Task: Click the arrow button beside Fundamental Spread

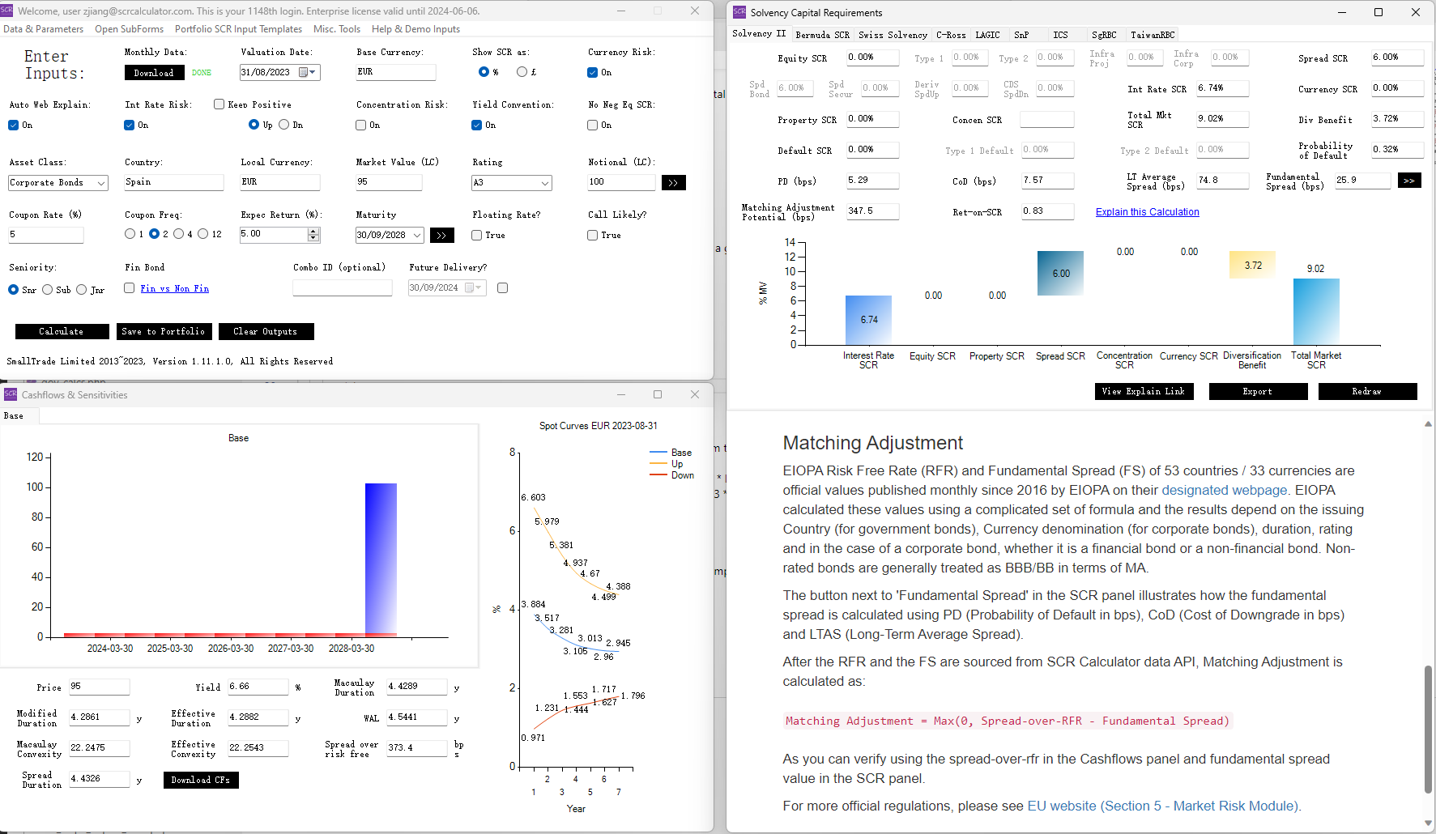Action: tap(1408, 181)
